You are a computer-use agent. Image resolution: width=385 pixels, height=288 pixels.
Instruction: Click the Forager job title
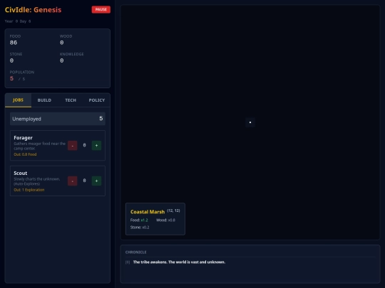tap(23, 138)
